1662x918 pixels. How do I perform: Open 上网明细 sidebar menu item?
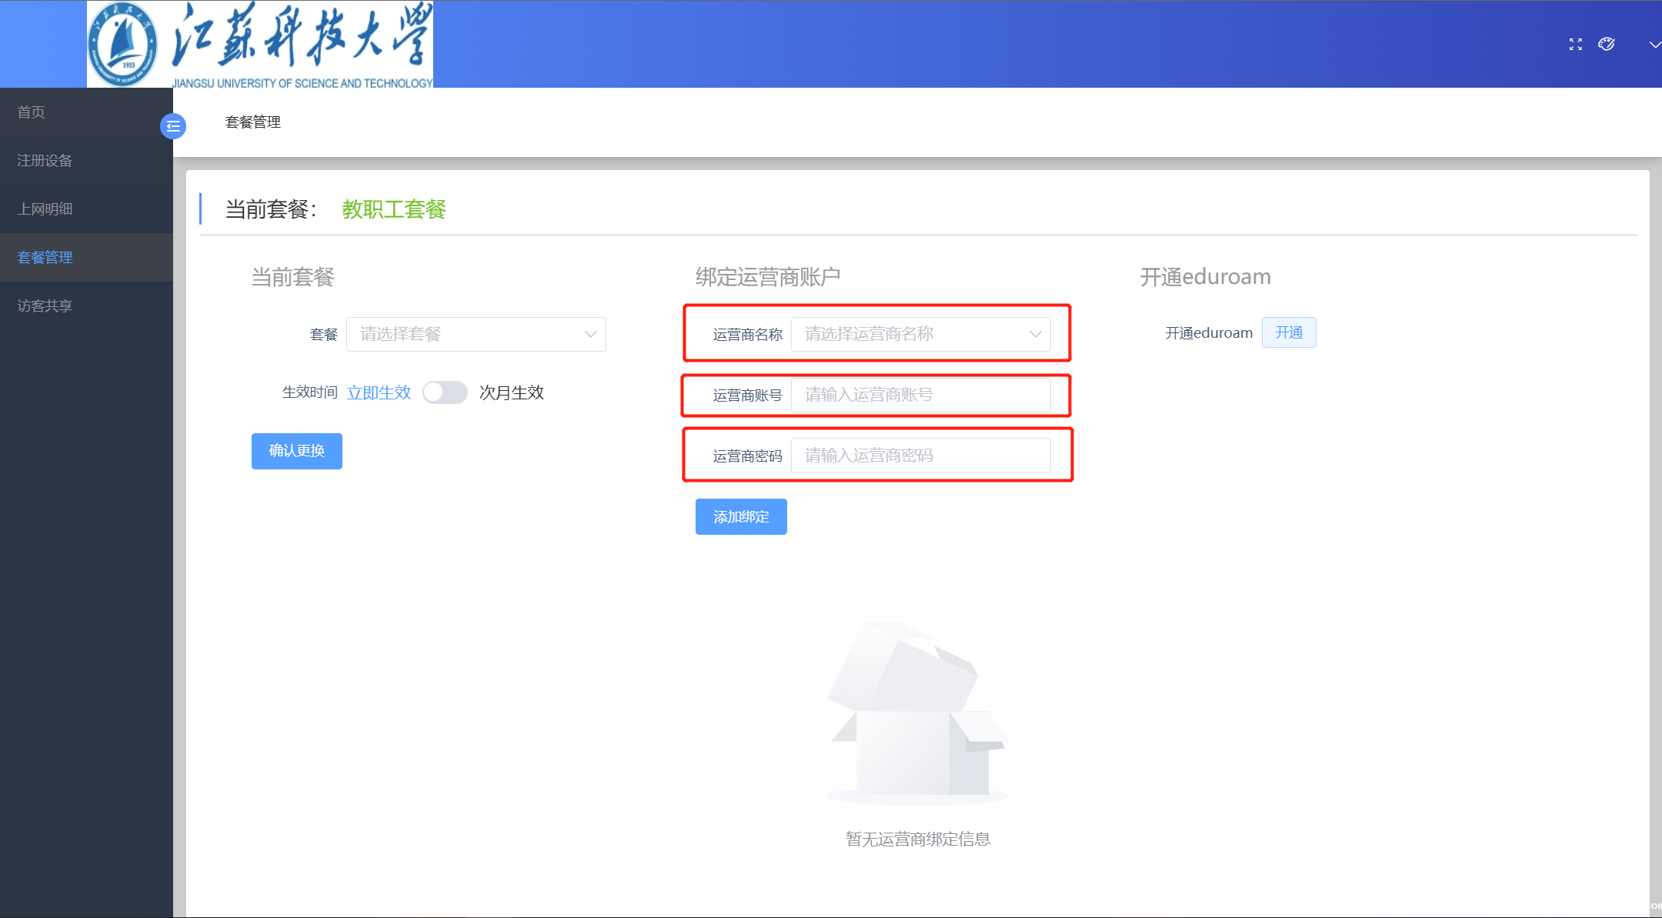[x=45, y=209]
